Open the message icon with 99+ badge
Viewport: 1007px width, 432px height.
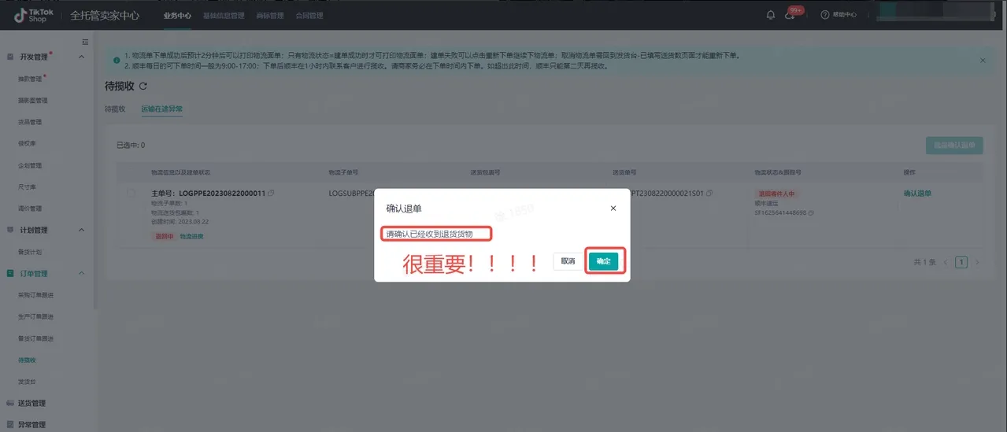(x=790, y=15)
